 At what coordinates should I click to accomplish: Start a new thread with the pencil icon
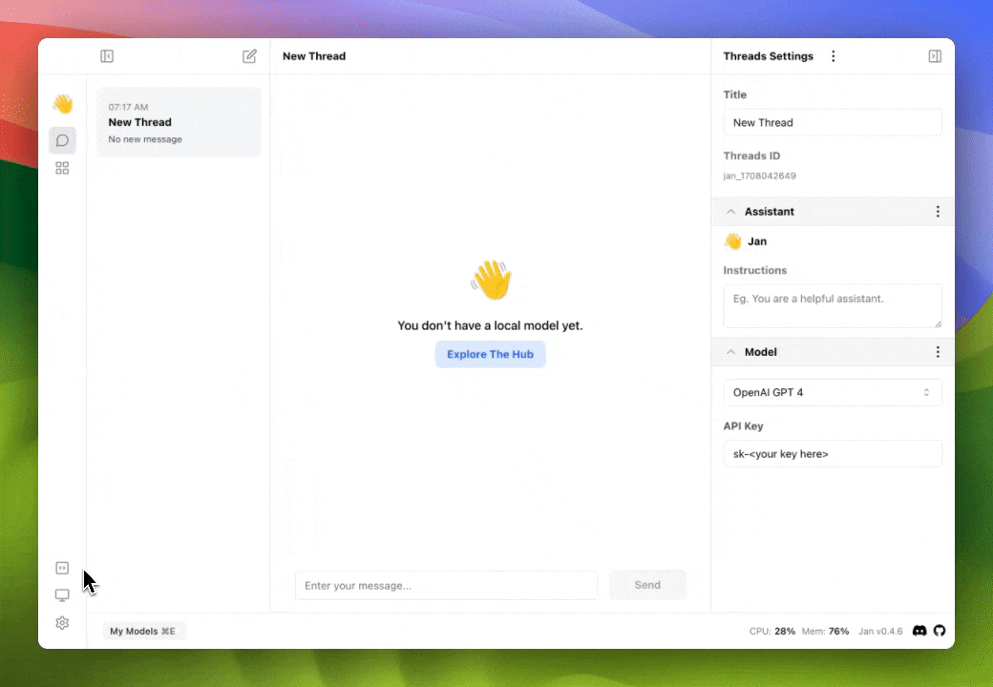(x=249, y=56)
